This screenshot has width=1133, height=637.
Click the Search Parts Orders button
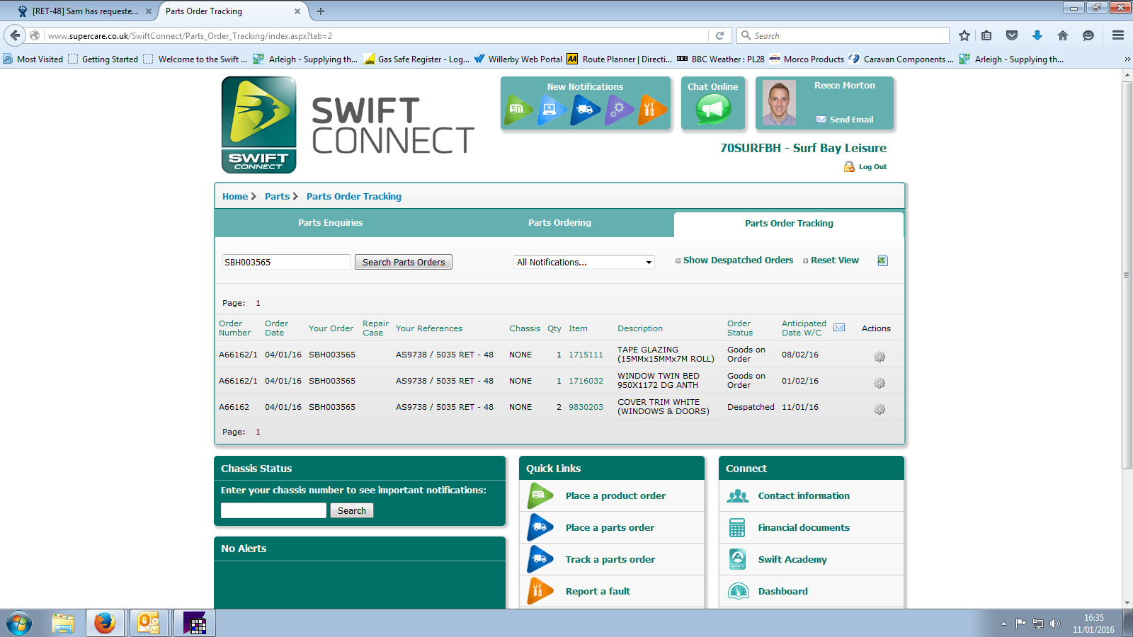[404, 262]
